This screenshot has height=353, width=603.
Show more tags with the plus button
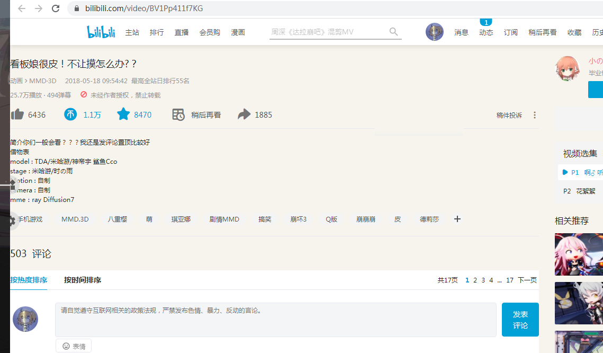(x=457, y=219)
